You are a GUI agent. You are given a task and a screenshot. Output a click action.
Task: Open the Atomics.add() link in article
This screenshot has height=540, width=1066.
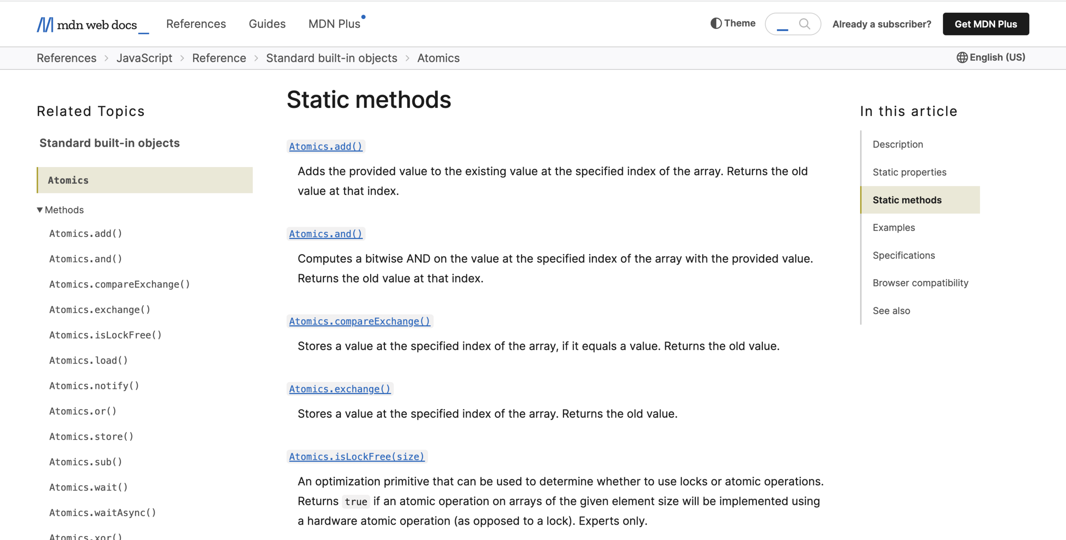click(x=325, y=147)
